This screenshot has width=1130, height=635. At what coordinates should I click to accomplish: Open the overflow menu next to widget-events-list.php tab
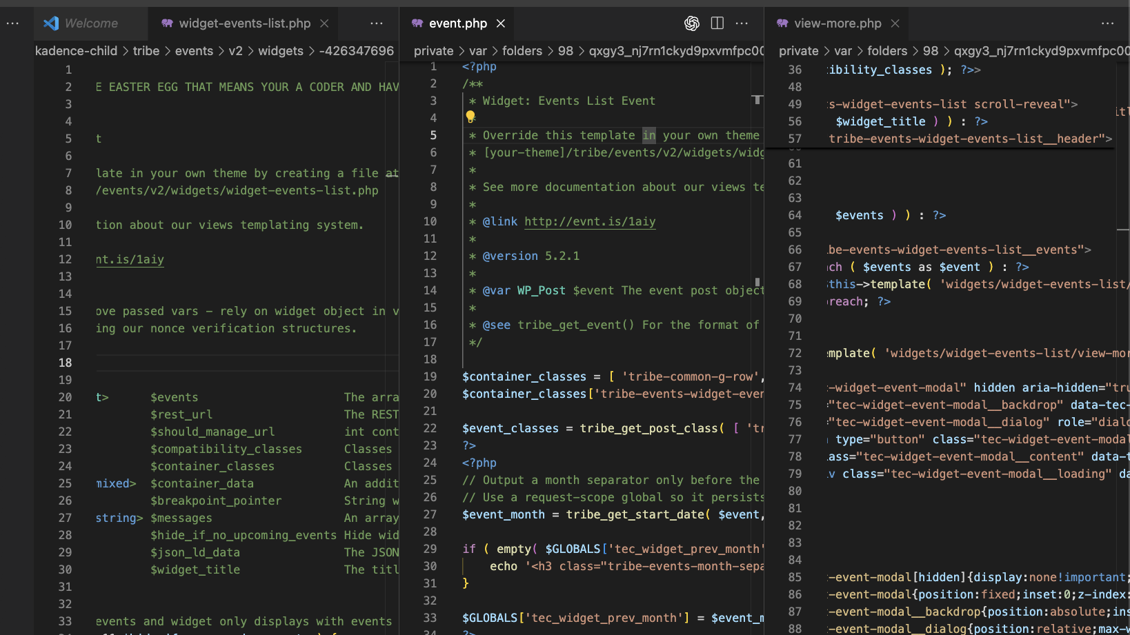click(x=377, y=23)
